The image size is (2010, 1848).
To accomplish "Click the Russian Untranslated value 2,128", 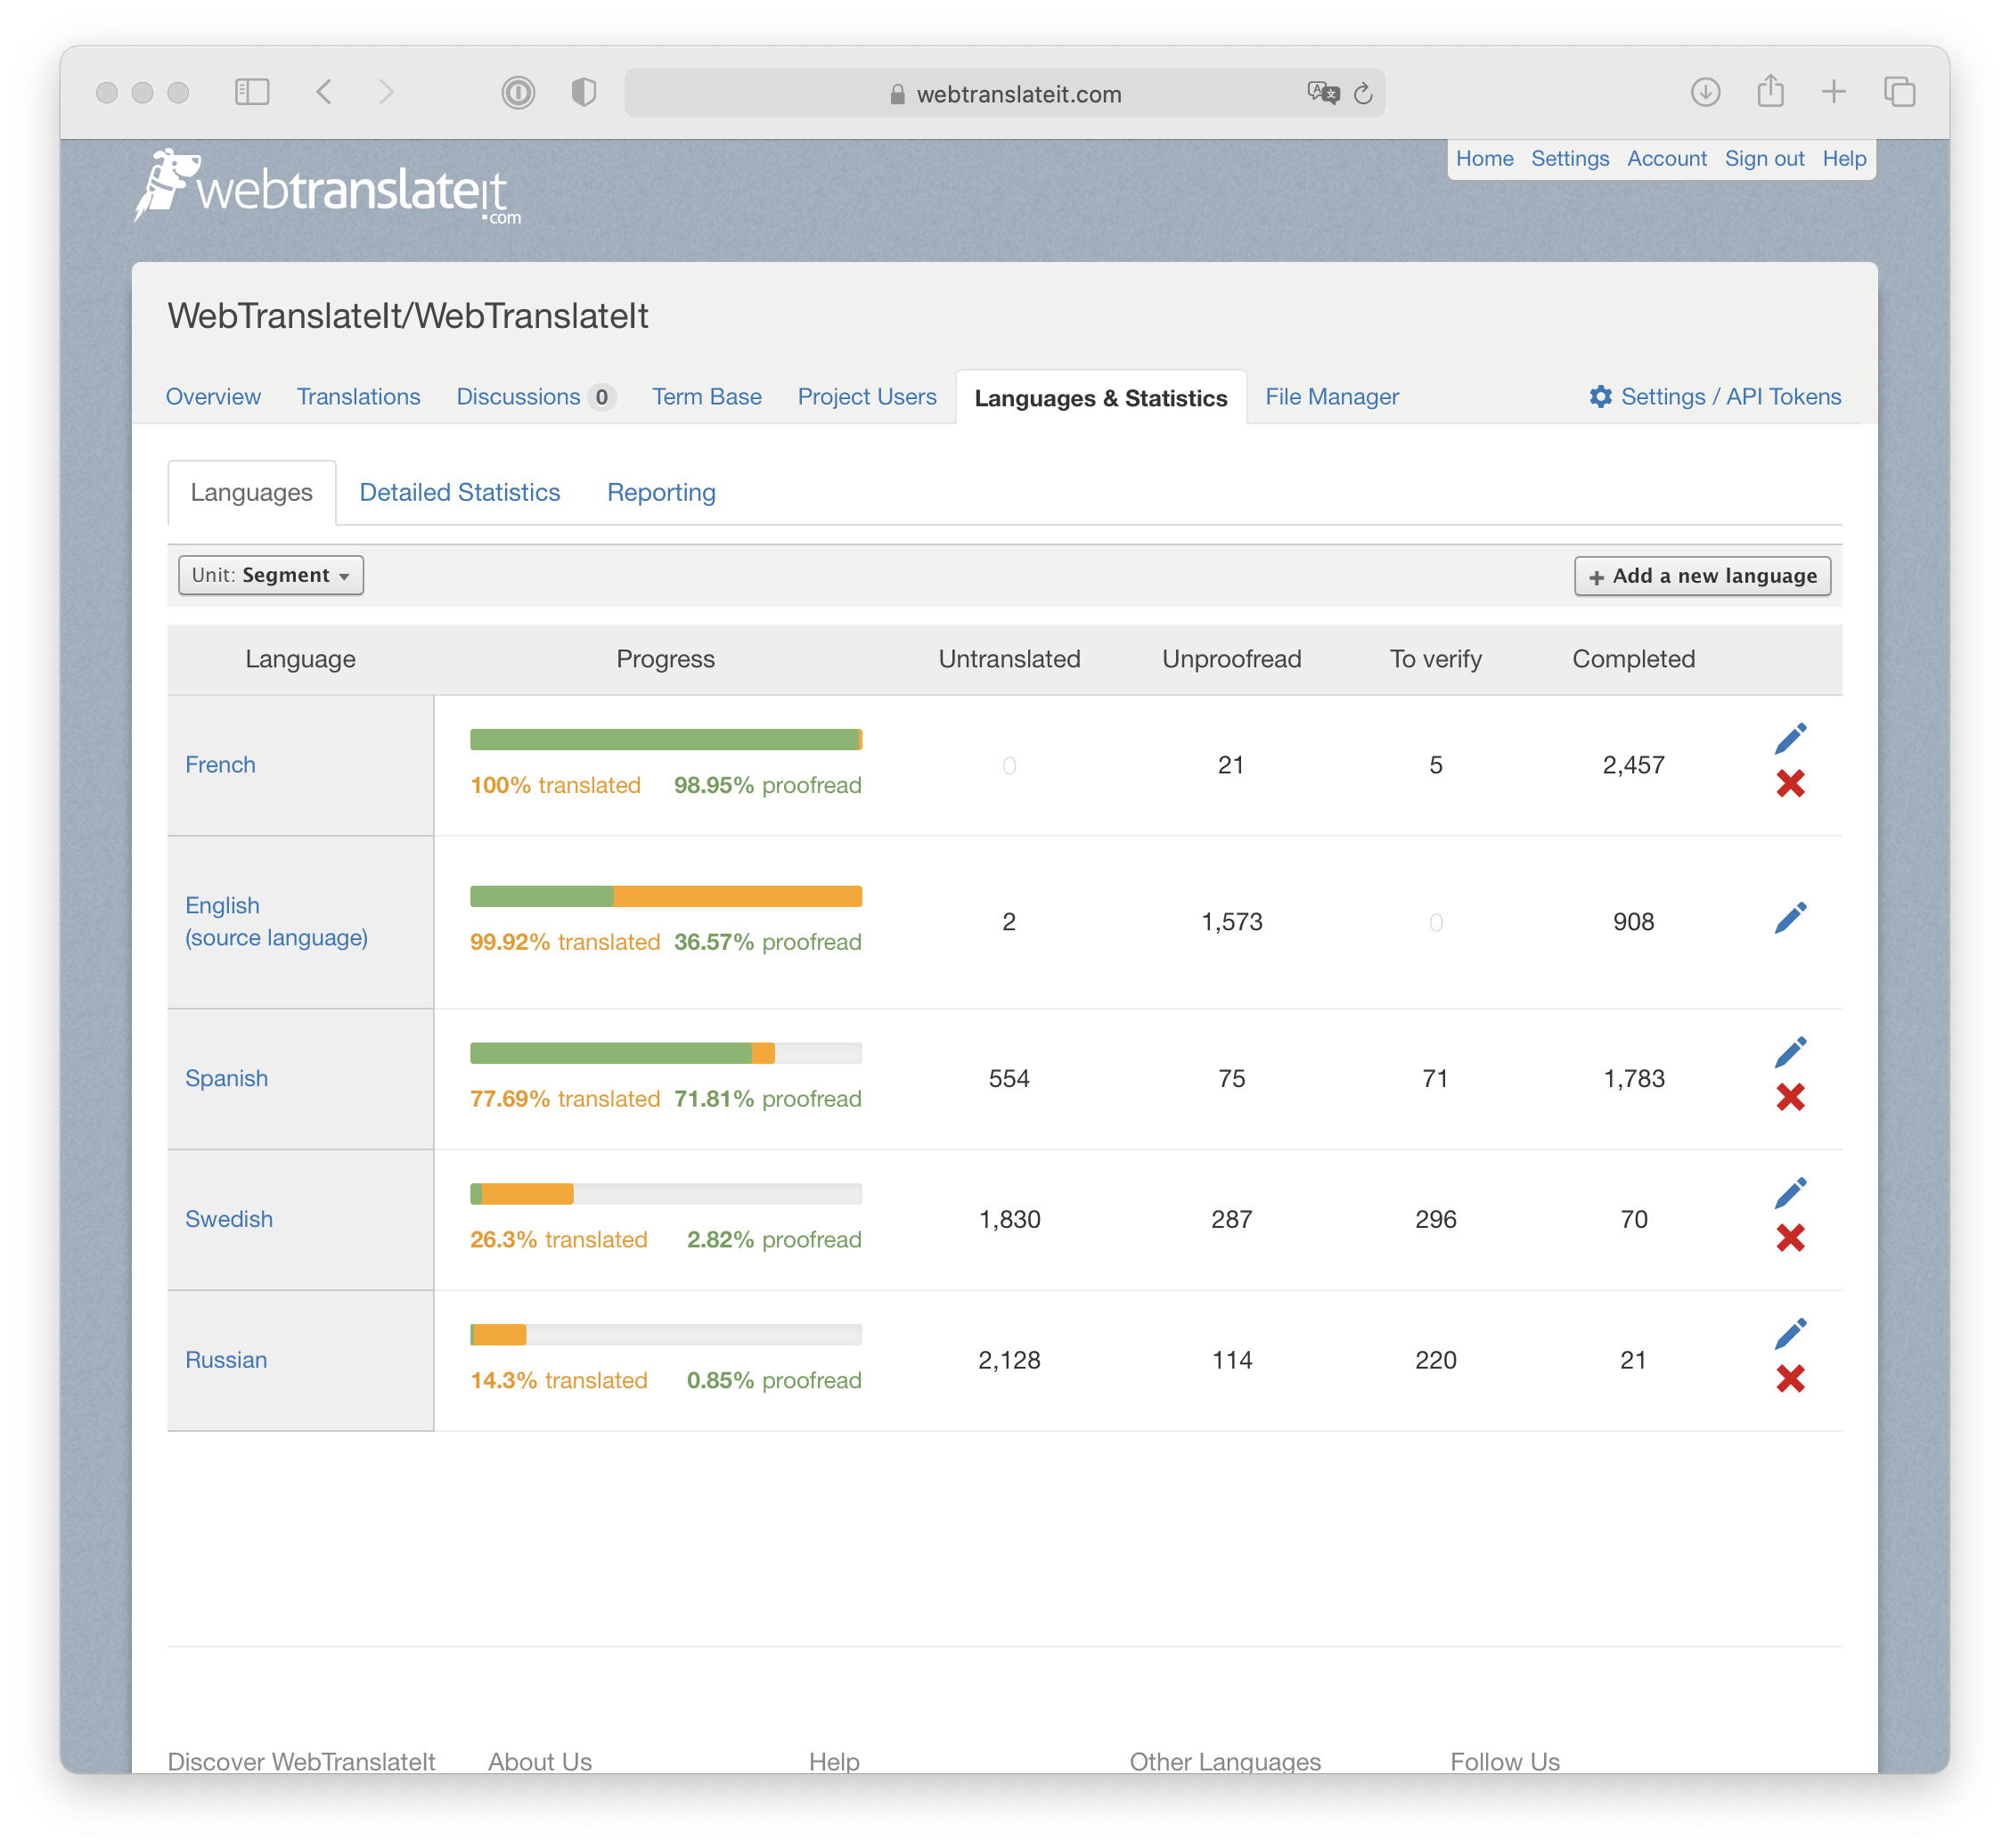I will (1009, 1360).
